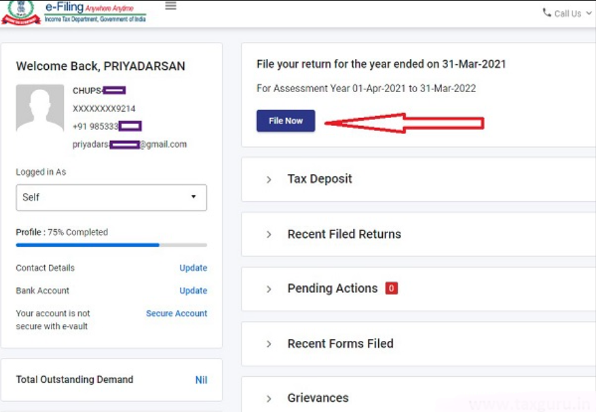Viewport: 596px width, 412px height.
Task: Open the Logged in As Self dropdown
Action: click(111, 197)
